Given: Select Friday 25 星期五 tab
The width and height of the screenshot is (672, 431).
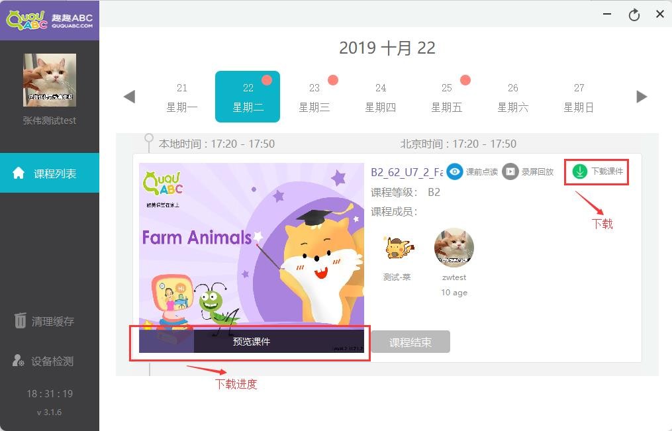Looking at the screenshot, I should pos(447,97).
